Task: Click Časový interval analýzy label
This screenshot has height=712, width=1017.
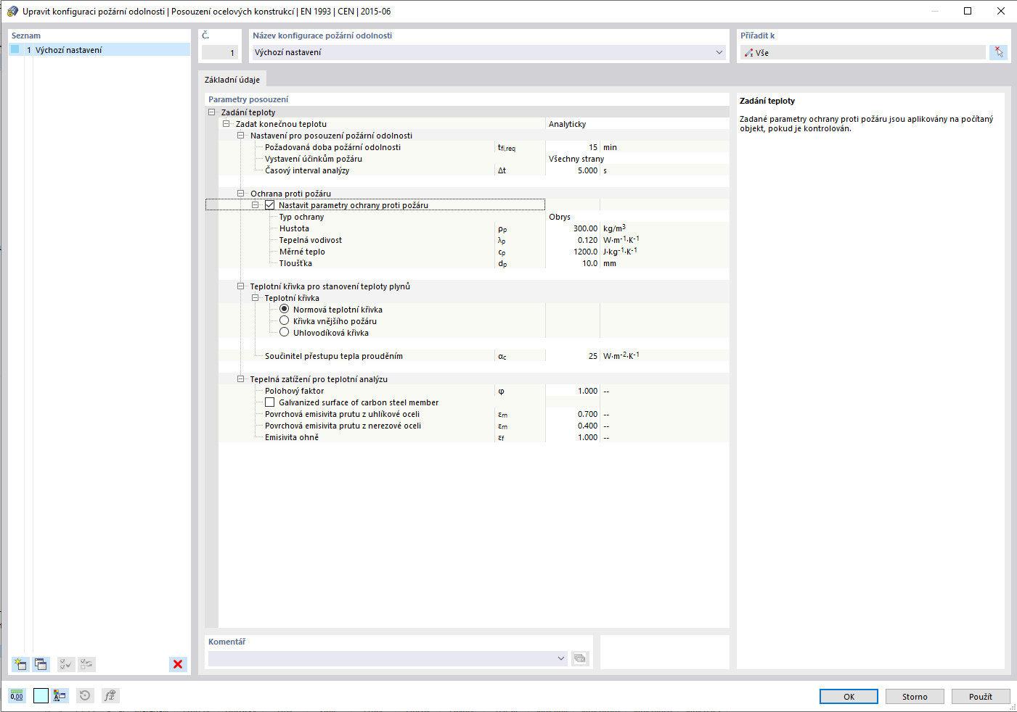Action: 307,170
